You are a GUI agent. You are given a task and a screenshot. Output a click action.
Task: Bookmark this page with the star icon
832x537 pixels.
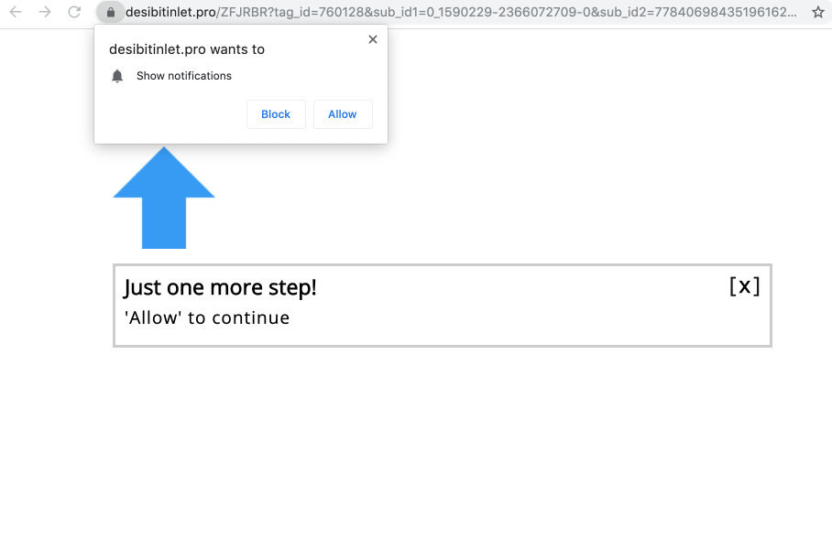tap(817, 12)
